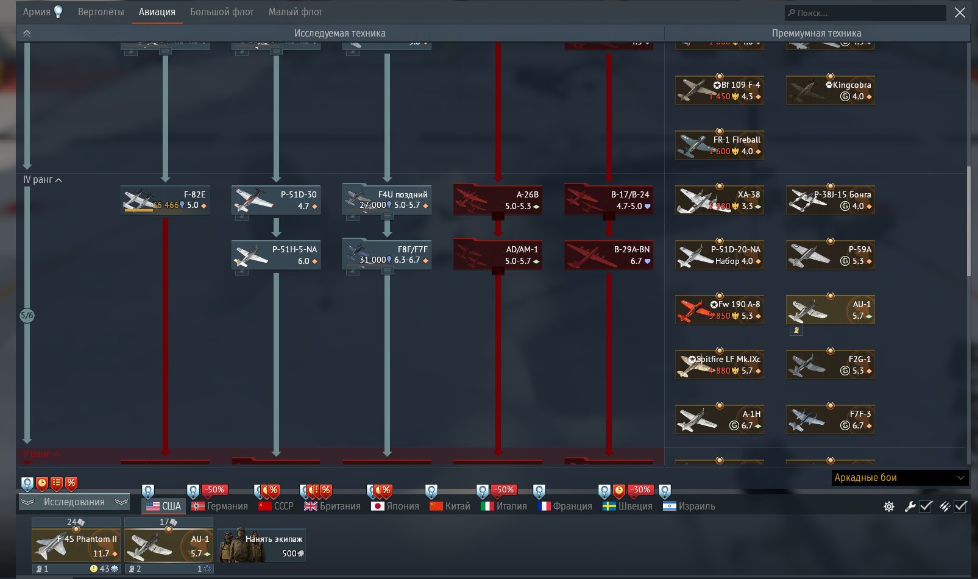Select the Британия country tab
Image resolution: width=978 pixels, height=579 pixels.
click(332, 506)
